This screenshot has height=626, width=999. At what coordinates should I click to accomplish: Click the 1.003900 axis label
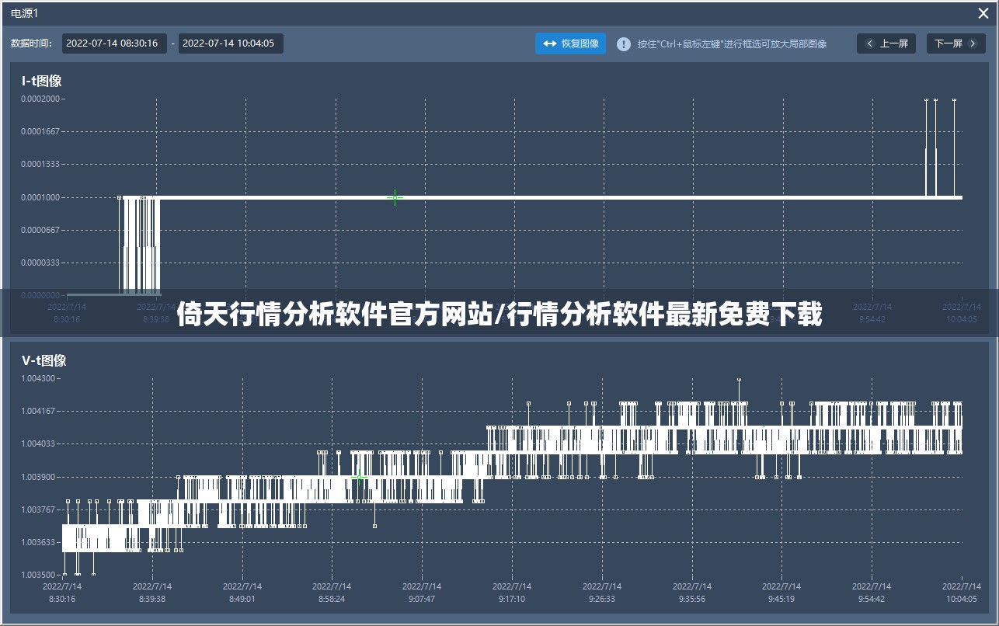(x=38, y=477)
